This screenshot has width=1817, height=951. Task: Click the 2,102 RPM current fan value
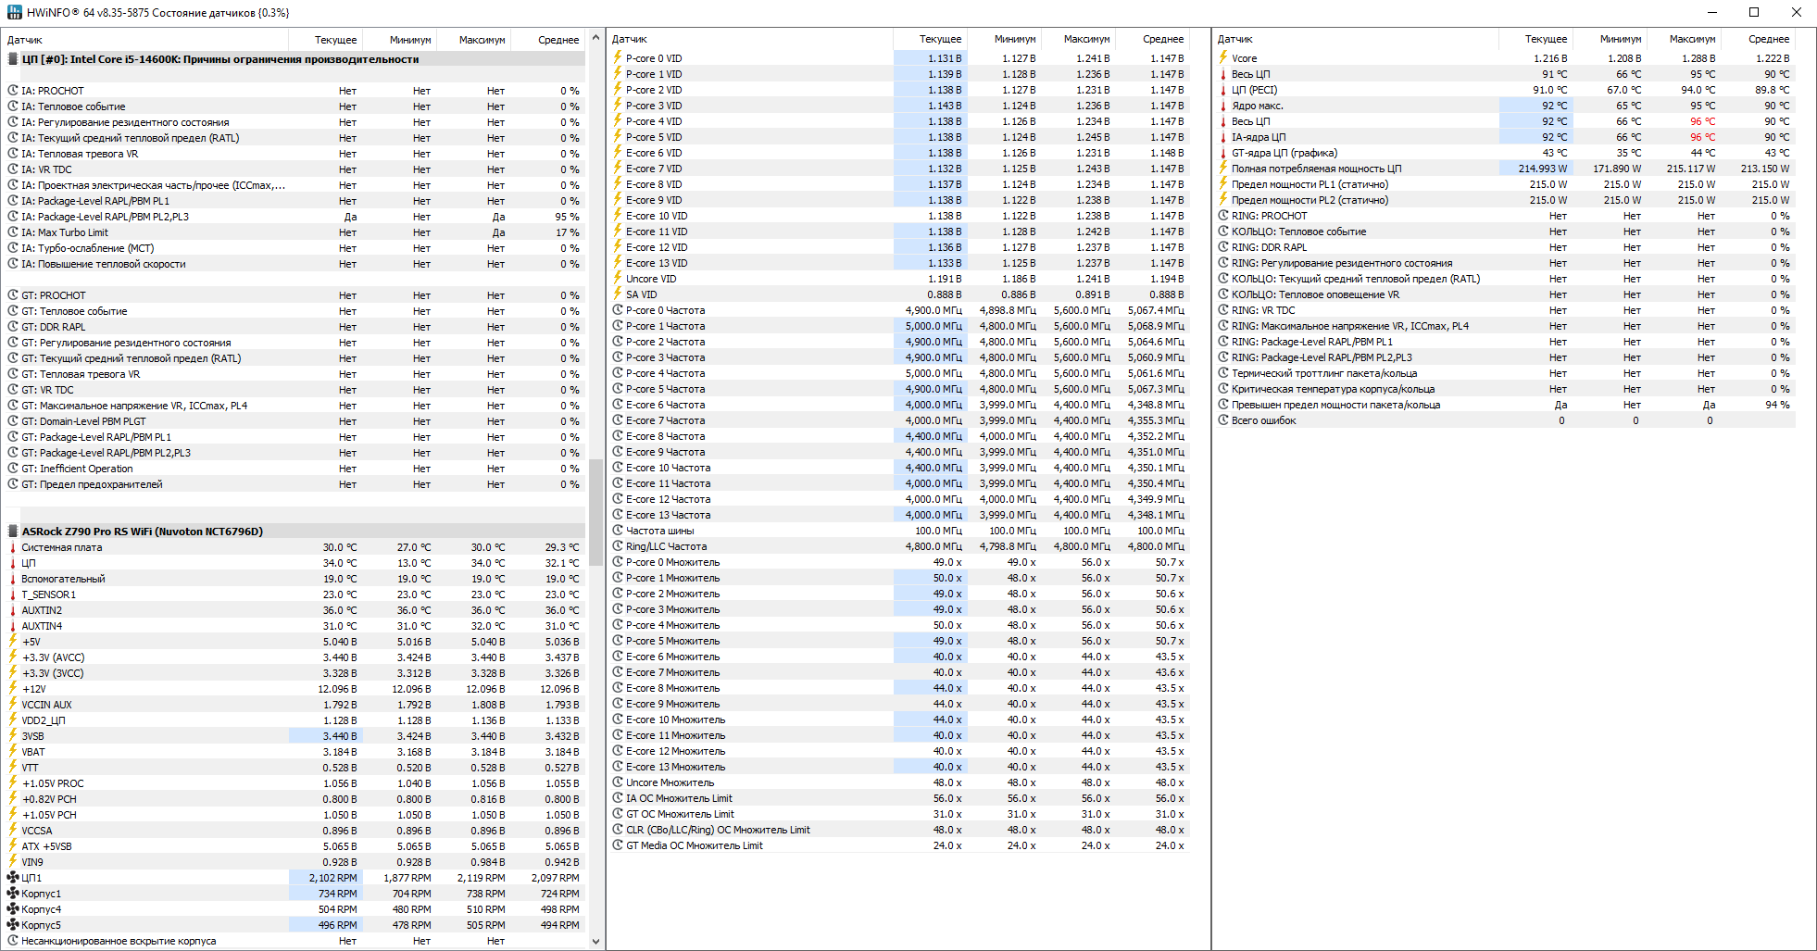coord(333,878)
